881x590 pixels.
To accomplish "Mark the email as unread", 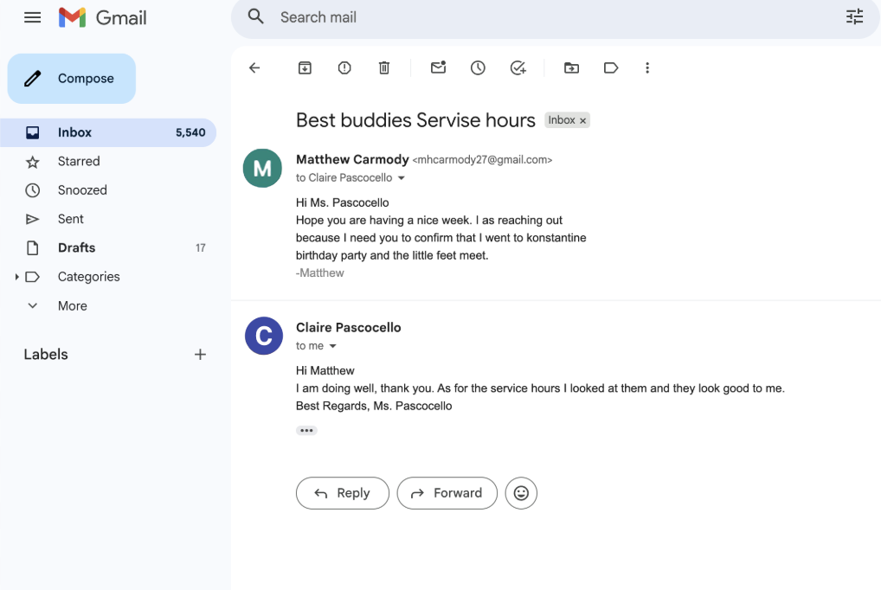I will pos(438,67).
